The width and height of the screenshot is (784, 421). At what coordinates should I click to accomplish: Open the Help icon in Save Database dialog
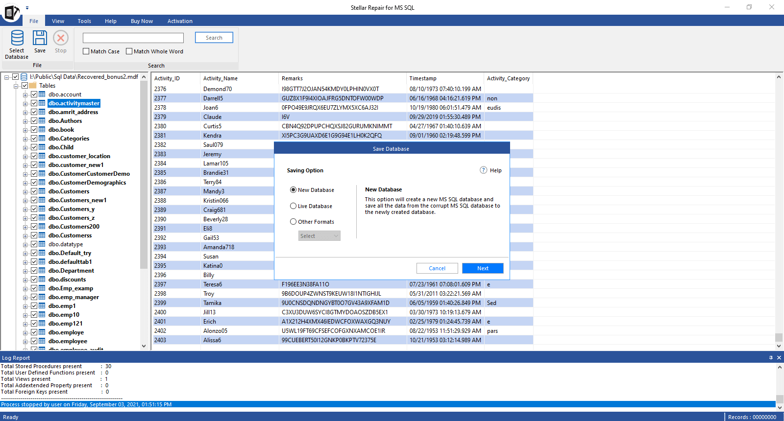[x=484, y=170]
